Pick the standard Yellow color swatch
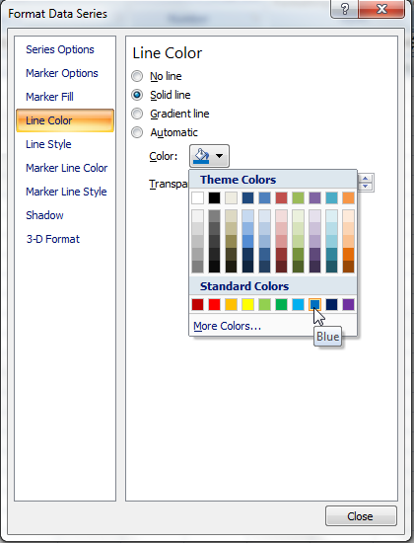414x543 pixels. pos(247,305)
